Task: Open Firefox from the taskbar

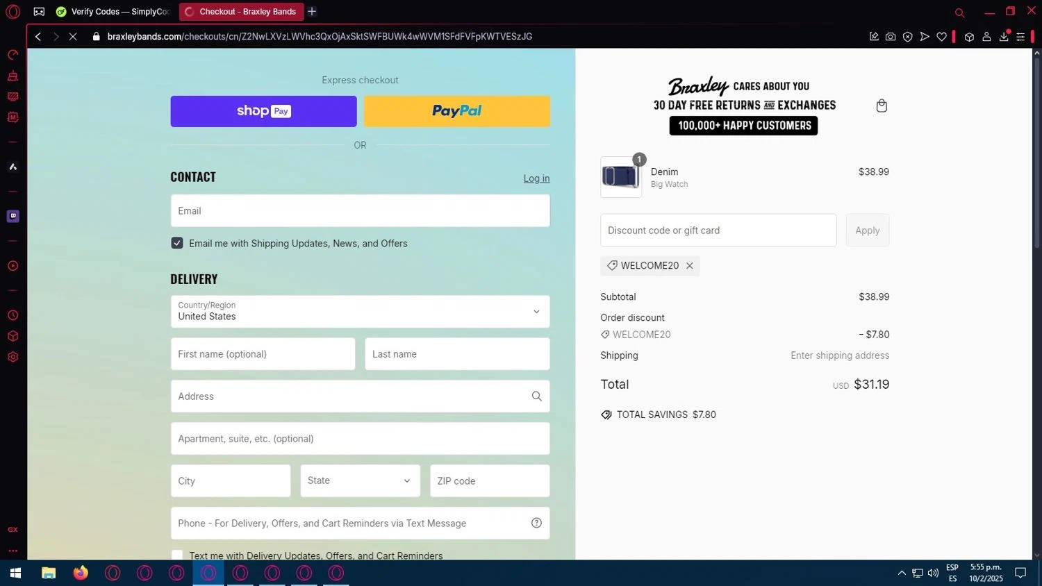Action: pos(81,573)
